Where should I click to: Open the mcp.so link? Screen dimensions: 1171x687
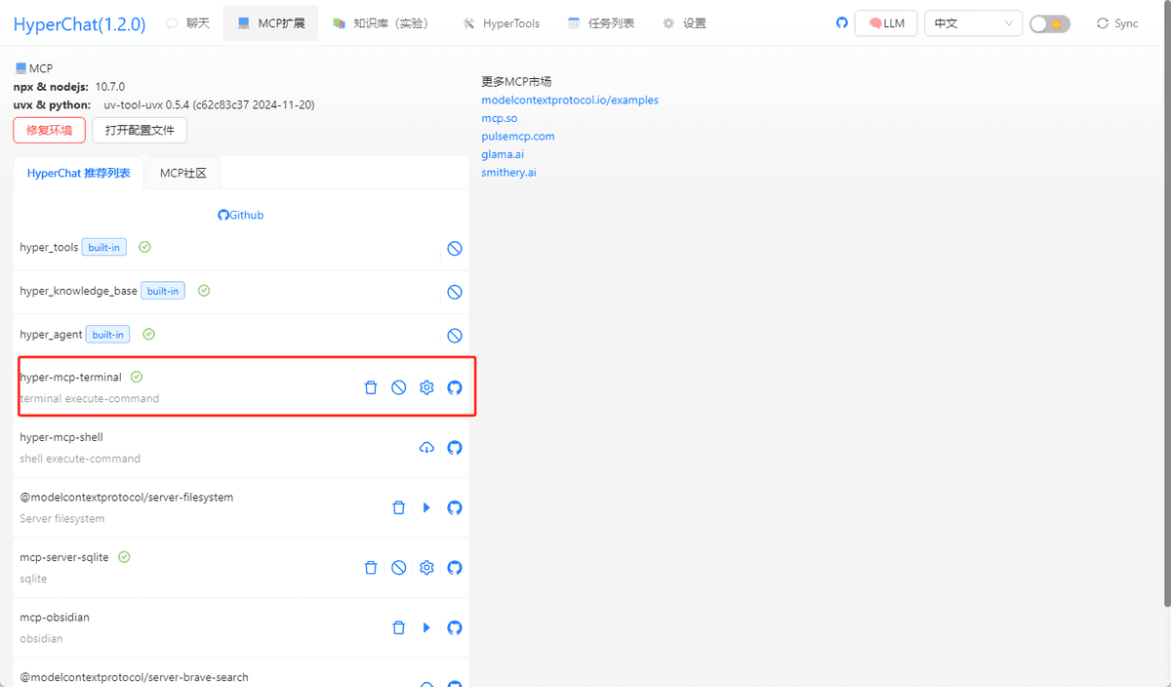(x=500, y=118)
